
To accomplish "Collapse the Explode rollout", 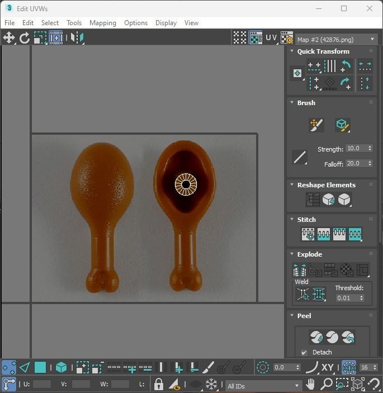I will point(292,254).
